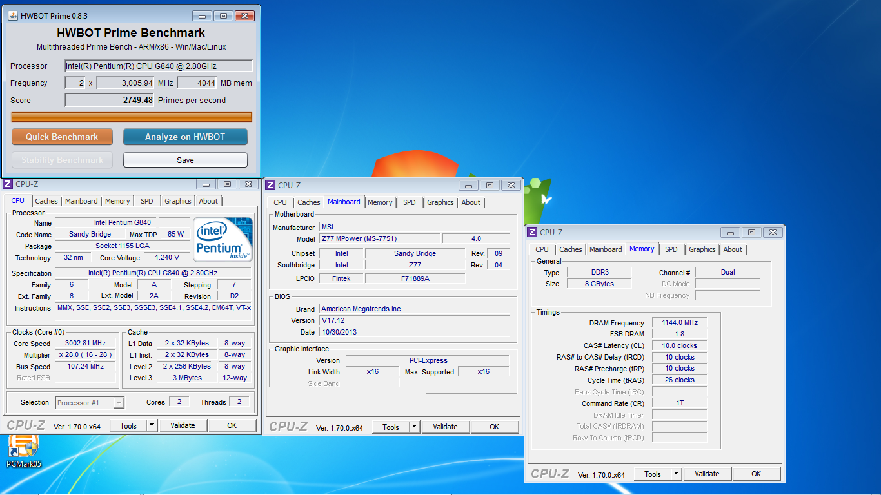This screenshot has width=881, height=495.
Task: Click LPCIO F71889A field
Action: pos(415,278)
